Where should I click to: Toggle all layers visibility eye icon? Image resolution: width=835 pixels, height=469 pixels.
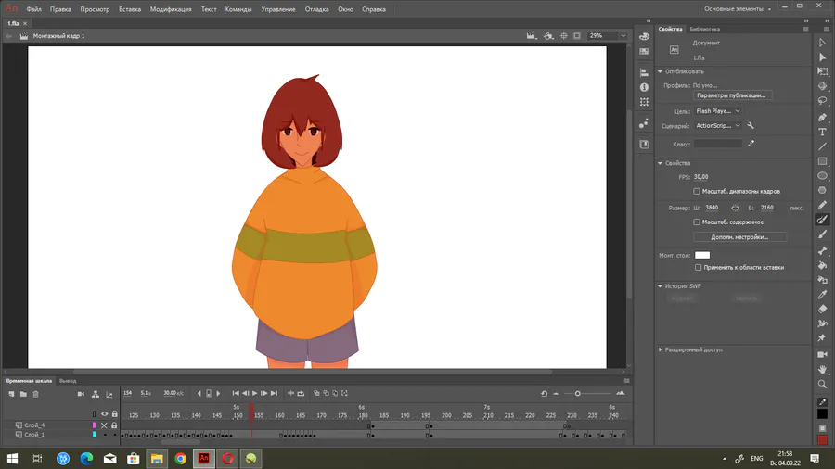[x=104, y=414]
